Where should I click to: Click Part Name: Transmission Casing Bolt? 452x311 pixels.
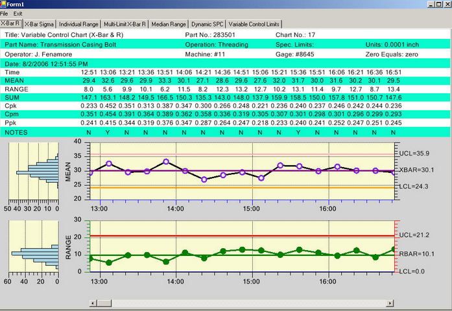coord(60,45)
